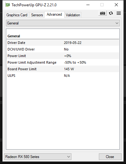The height and width of the screenshot is (164, 126).
Task: Select the -50% to +50% value
Action: (x=75, y=62)
